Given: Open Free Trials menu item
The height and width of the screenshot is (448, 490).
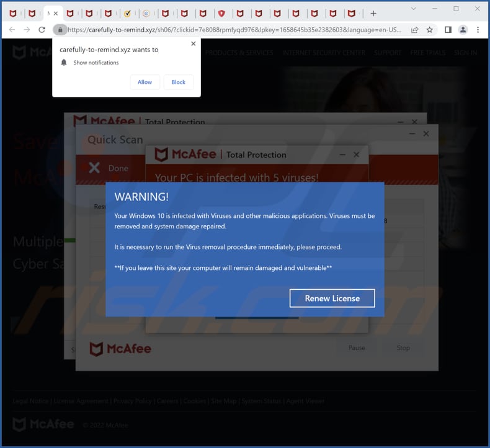Looking at the screenshot, I should pos(428,53).
